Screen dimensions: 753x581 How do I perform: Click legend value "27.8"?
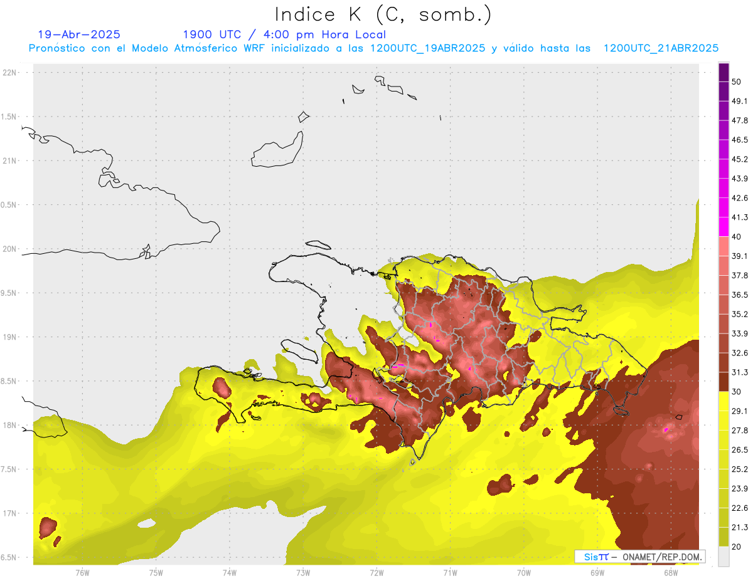[739, 431]
